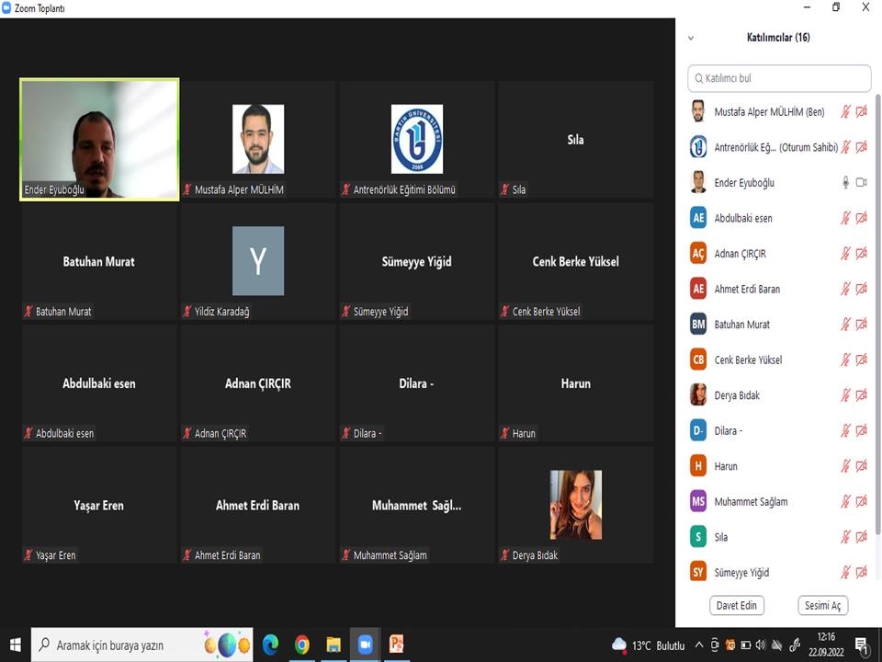Click the Windows Start button
The image size is (882, 662).
point(15,645)
